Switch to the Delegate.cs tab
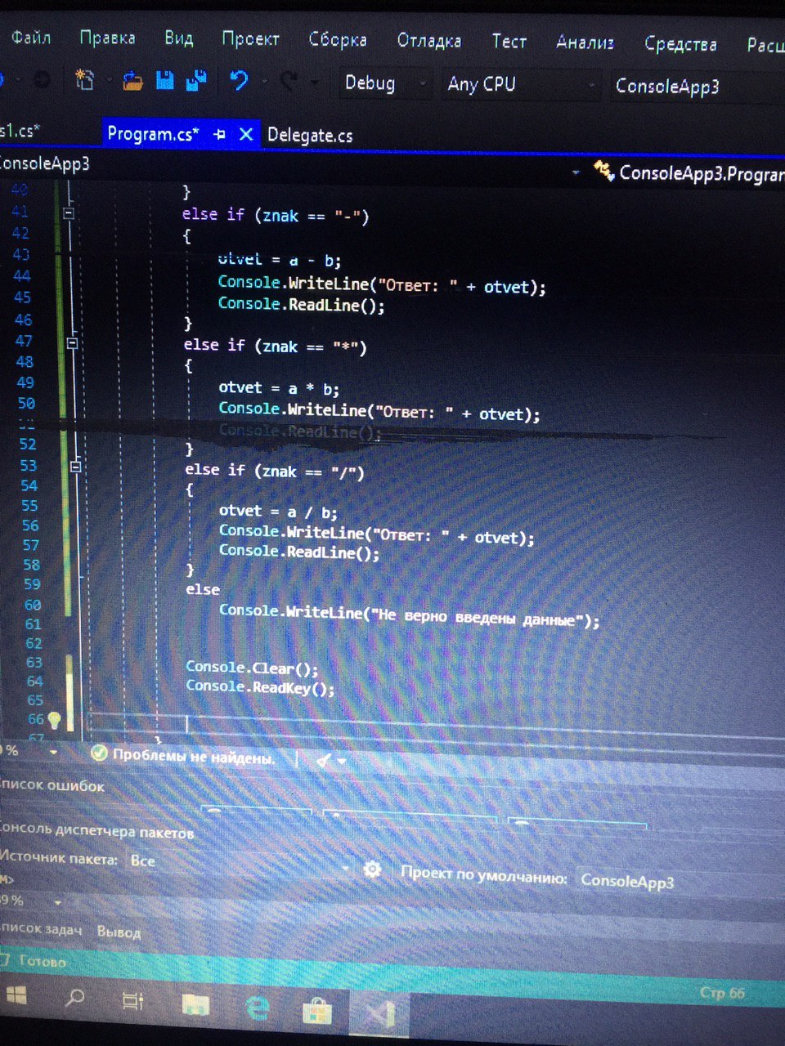Viewport: 785px width, 1046px height. click(310, 136)
